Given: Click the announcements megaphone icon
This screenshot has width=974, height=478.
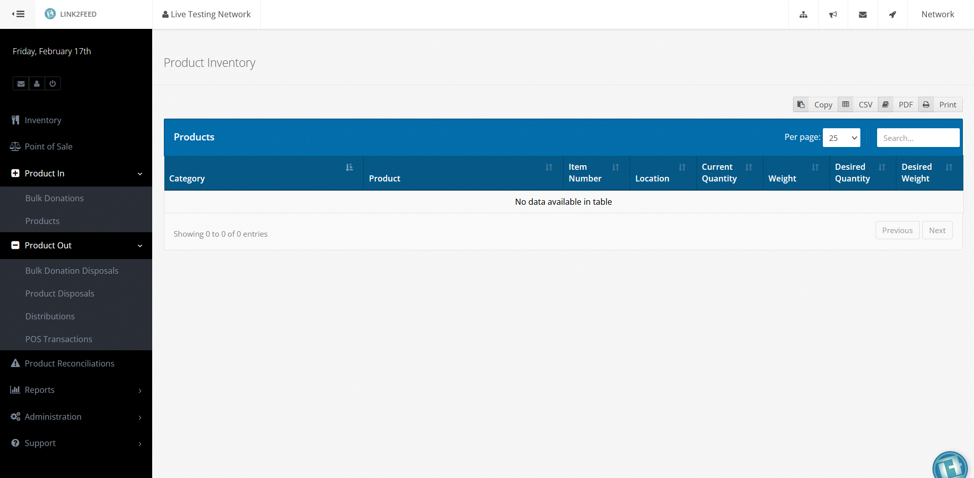Looking at the screenshot, I should coord(833,14).
